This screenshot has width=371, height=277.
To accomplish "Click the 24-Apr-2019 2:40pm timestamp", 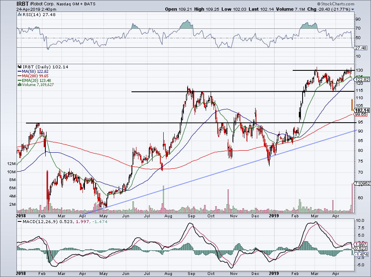I will (36, 9).
